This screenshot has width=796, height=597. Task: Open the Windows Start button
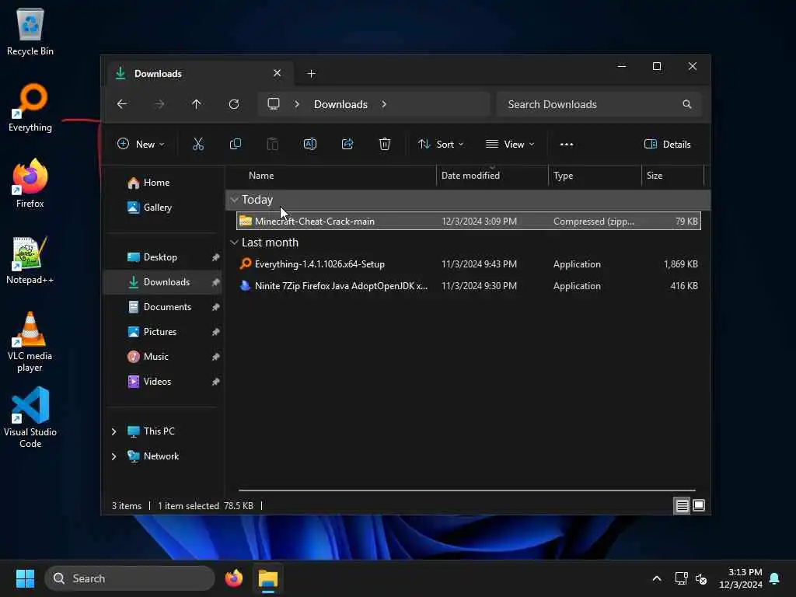tap(25, 578)
